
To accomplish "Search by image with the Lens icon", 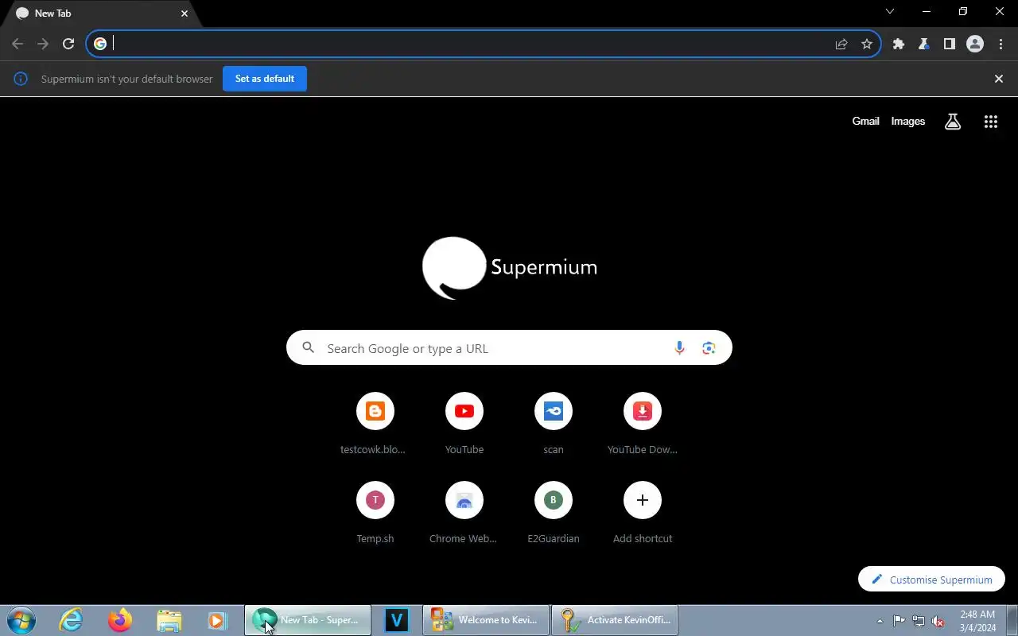I will click(709, 348).
